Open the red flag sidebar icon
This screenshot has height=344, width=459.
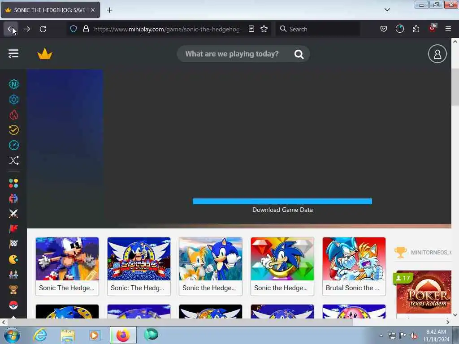pos(13,229)
